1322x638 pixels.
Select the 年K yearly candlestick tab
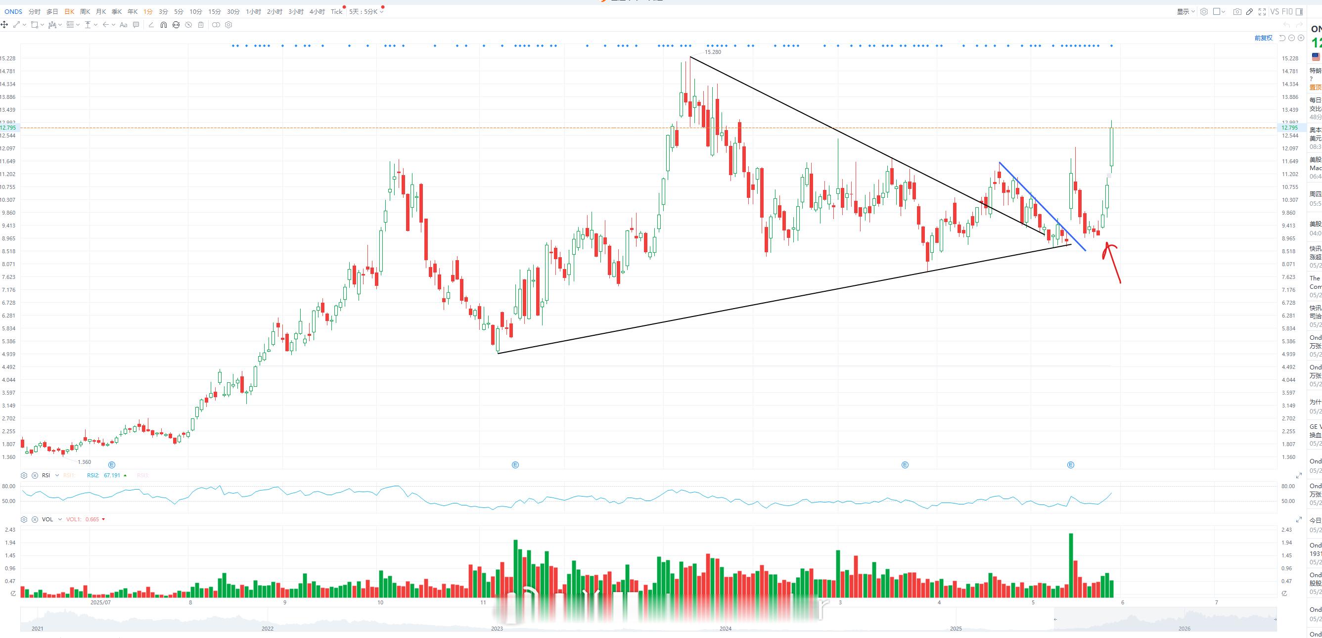(133, 11)
